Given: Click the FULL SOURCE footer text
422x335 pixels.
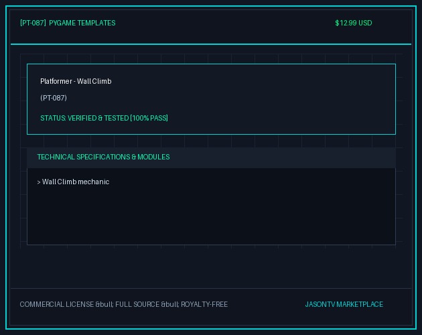Looking at the screenshot, I should (x=137, y=304).
